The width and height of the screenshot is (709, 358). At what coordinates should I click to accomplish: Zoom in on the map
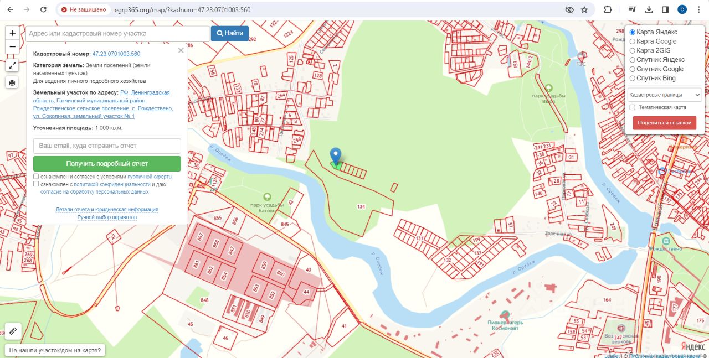pyautogui.click(x=13, y=33)
